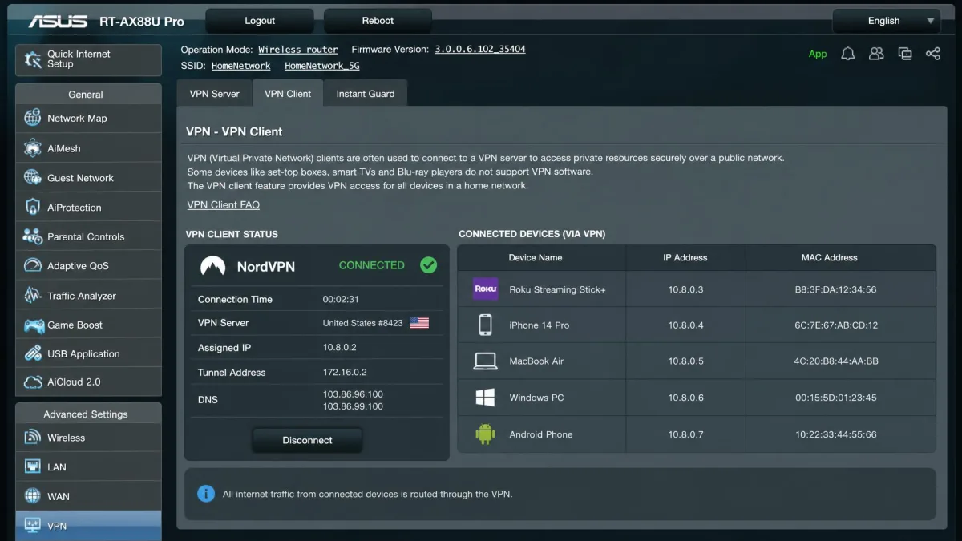Click the Wireless settings icon
Screen dimensions: 962x541
tap(33, 438)
